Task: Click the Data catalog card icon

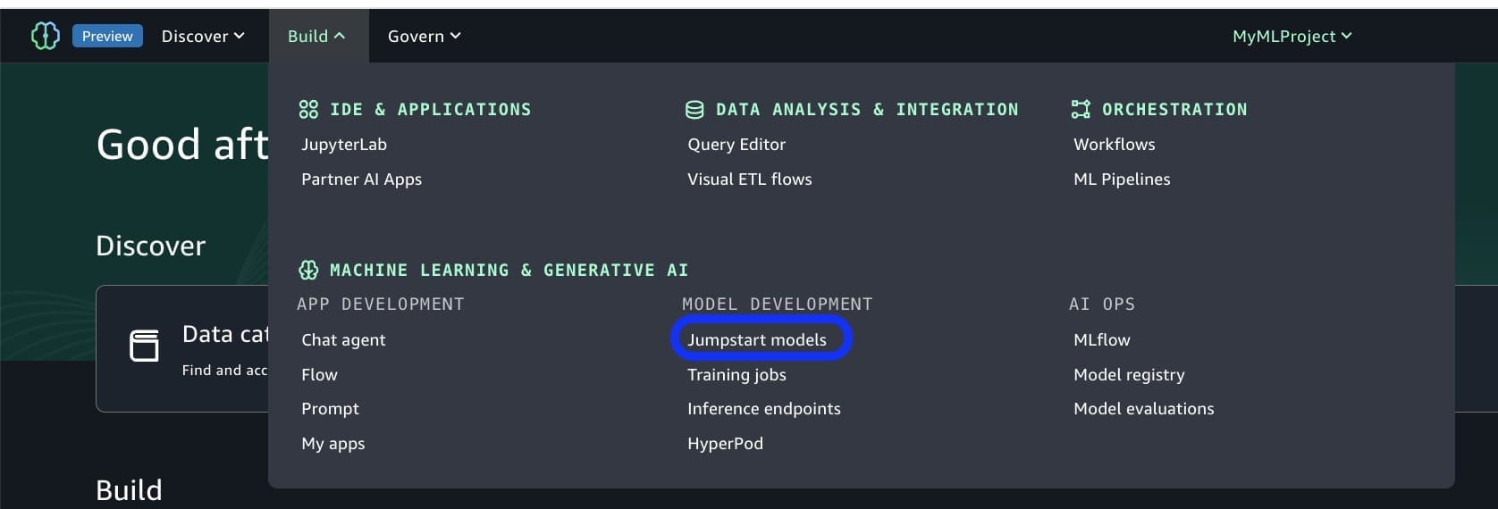Action: (x=144, y=346)
